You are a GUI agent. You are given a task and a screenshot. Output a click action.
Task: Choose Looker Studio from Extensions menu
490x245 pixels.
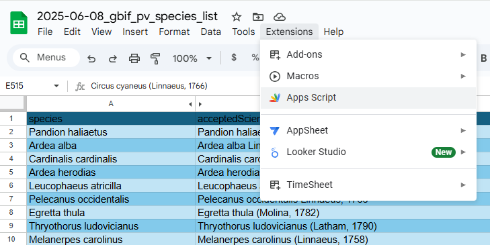[368, 152]
